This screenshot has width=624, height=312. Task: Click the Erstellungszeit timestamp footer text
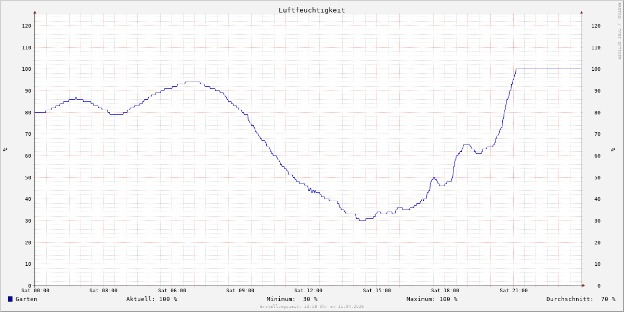click(311, 306)
